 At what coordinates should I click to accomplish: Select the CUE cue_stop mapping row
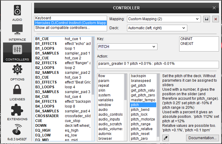tap(63, 121)
